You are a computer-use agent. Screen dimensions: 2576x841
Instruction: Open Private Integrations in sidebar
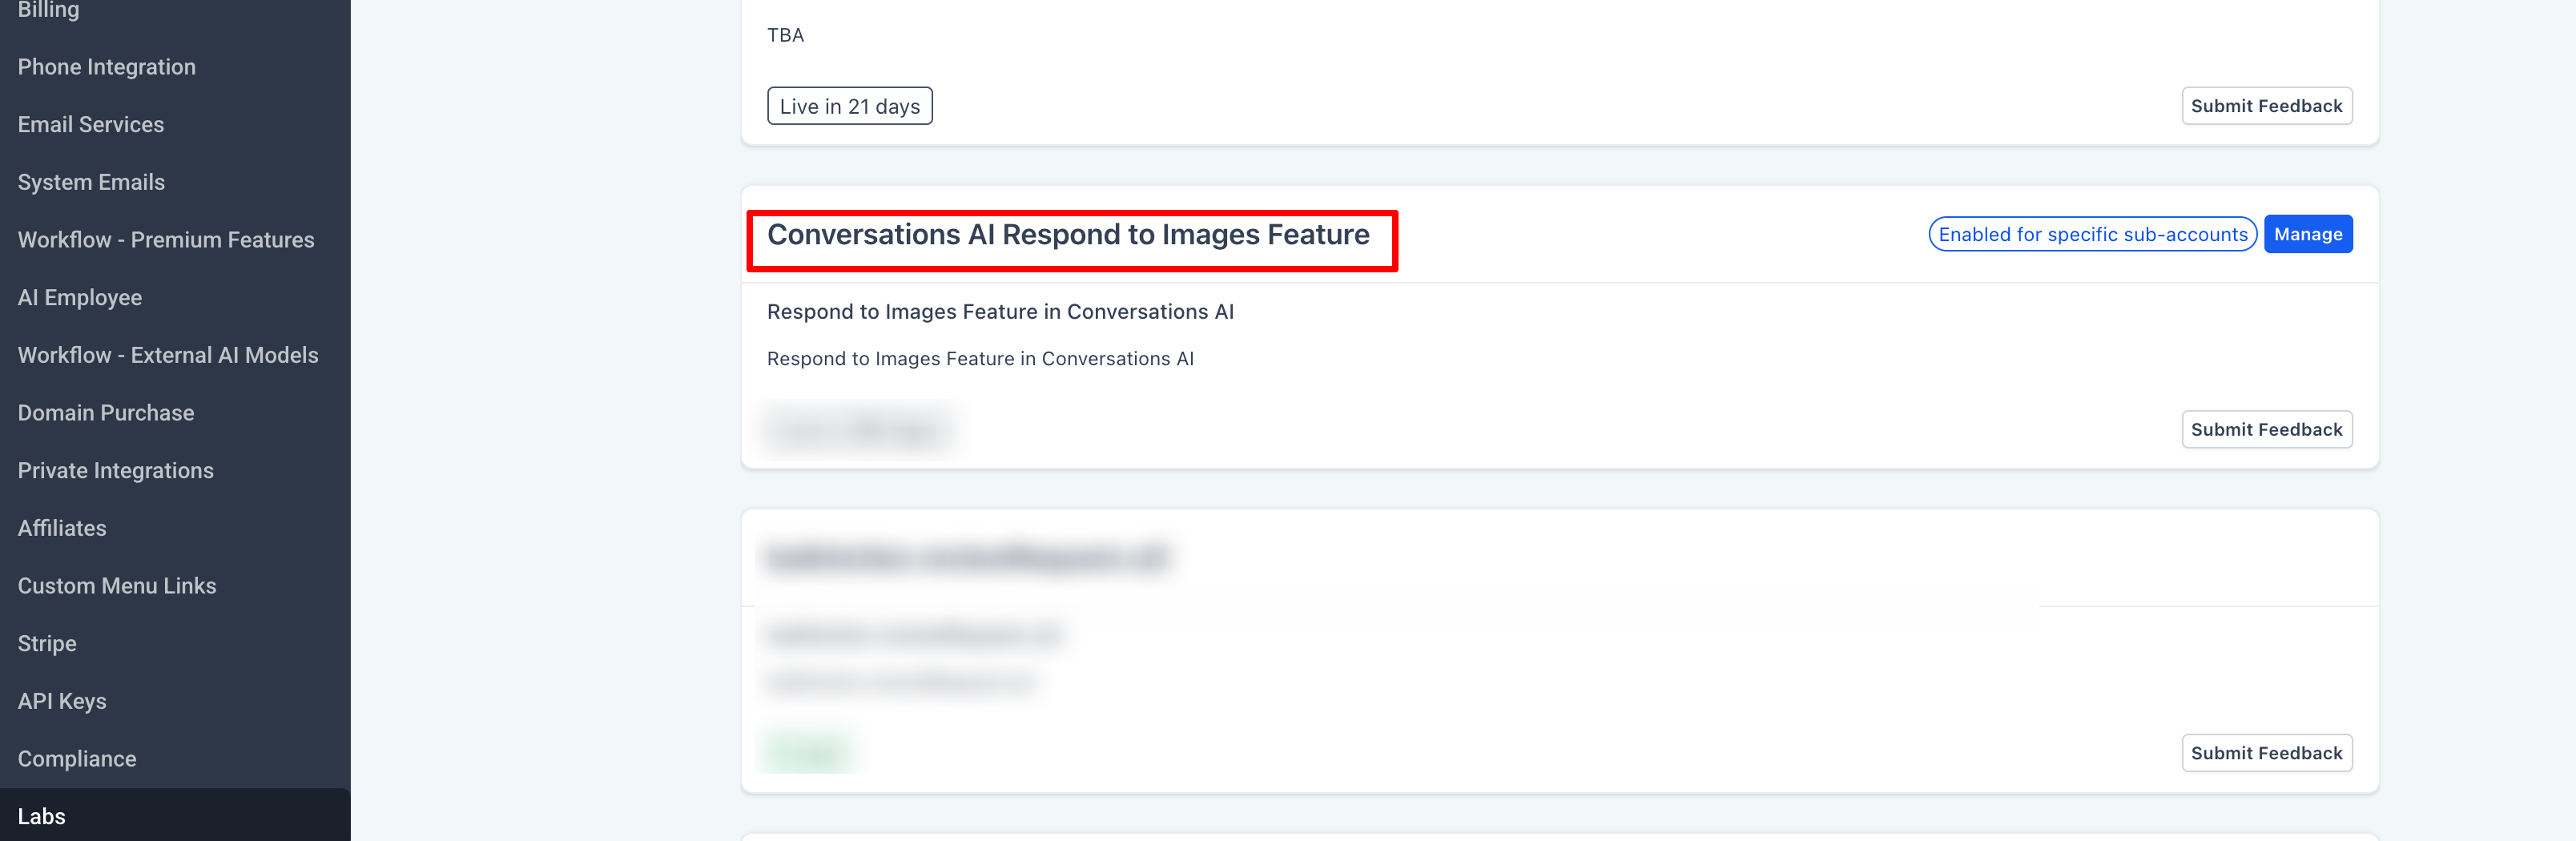point(115,471)
